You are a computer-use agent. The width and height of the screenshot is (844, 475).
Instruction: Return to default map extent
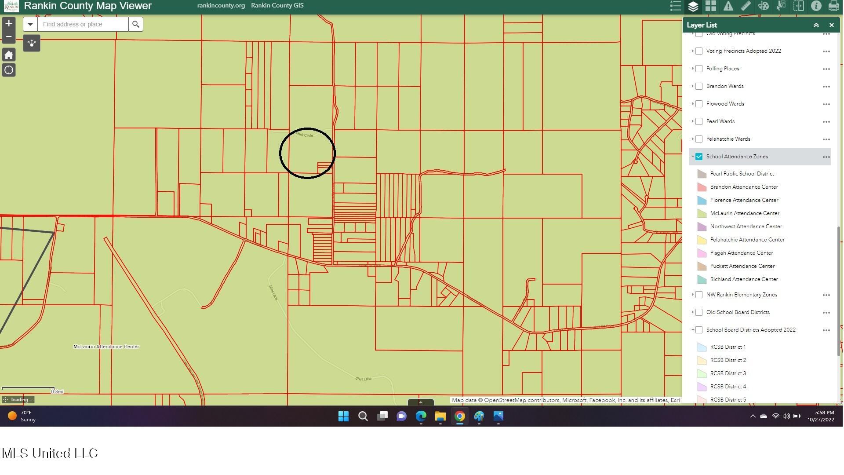point(9,55)
